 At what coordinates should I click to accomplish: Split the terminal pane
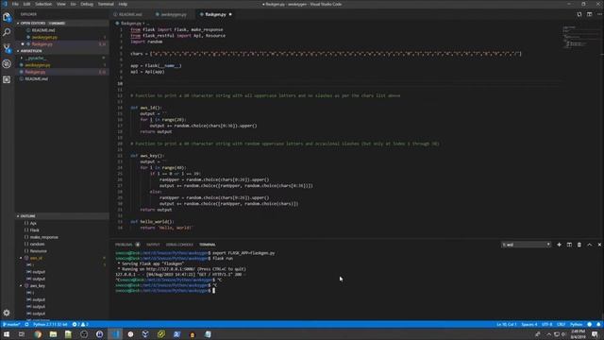coord(569,245)
